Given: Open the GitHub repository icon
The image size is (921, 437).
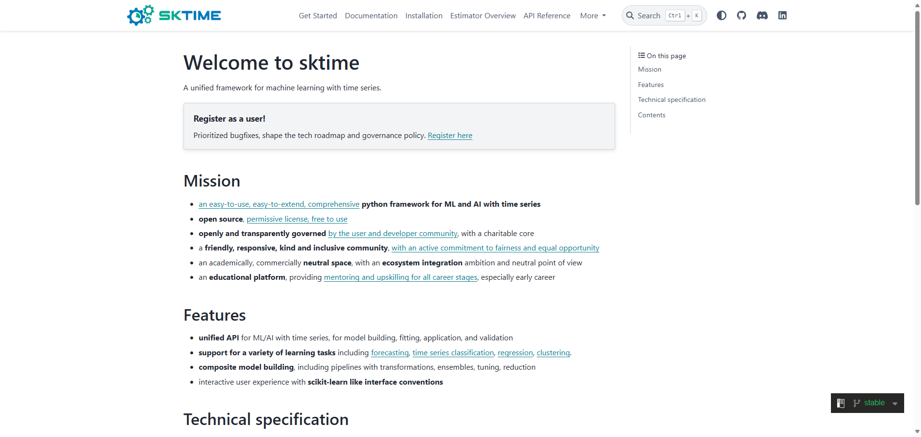Looking at the screenshot, I should pyautogui.click(x=741, y=15).
